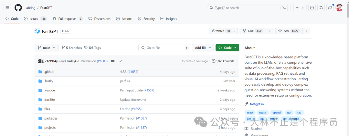This screenshot has height=136, width=349.
Task: Open the user avatar menu
Action: [x=339, y=8]
